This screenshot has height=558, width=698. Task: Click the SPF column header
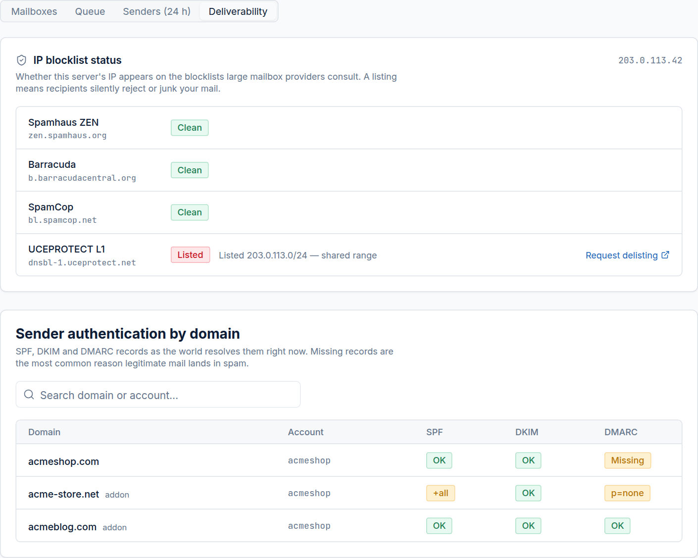[435, 432]
